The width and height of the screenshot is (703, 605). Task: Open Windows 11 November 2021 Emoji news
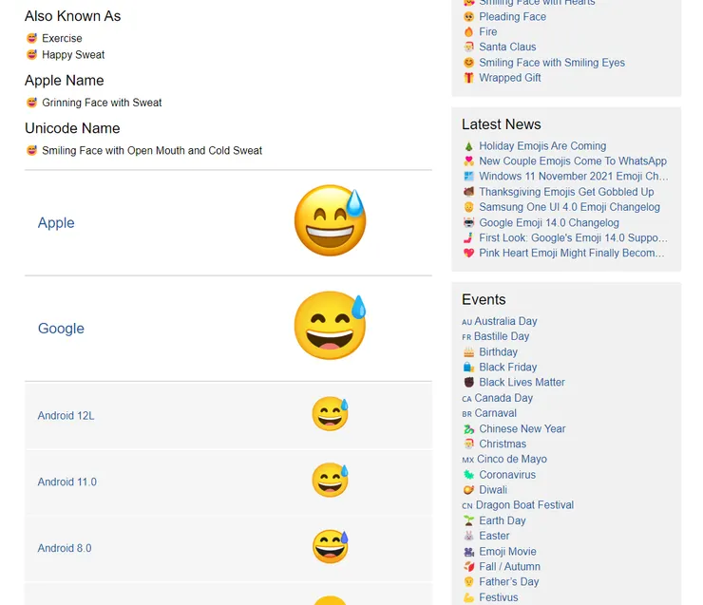[574, 177]
